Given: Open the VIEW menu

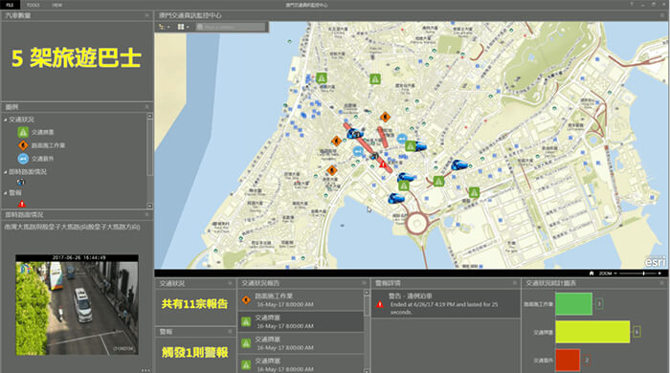Looking at the screenshot, I should [56, 5].
